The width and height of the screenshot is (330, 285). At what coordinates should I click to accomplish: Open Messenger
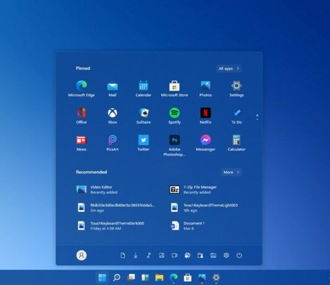[x=205, y=143]
